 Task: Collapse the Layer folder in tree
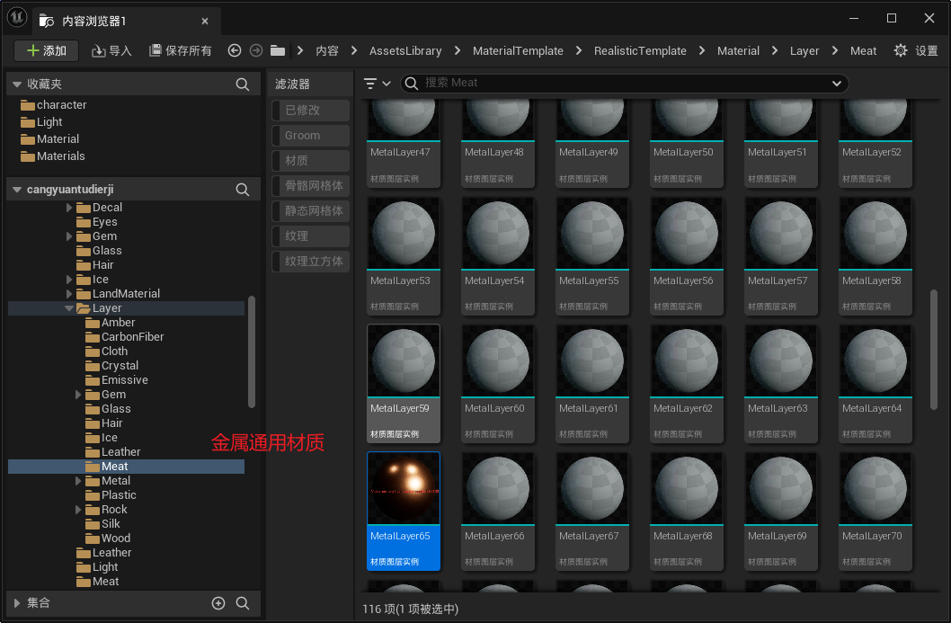tap(70, 308)
